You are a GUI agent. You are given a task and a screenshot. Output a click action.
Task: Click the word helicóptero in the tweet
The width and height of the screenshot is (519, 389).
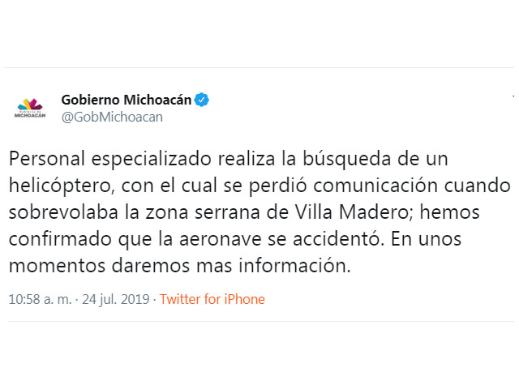[62, 186]
